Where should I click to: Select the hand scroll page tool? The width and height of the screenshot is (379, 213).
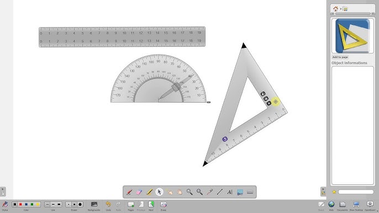point(180,192)
